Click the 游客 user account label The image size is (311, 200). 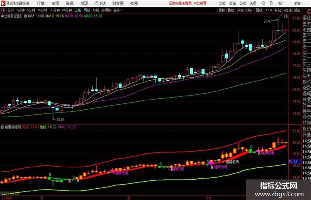point(297,3)
